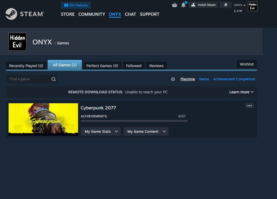Click the Cyberpunk 2077 achievements progress bar
Viewport: 277px width, 199px height.
click(134, 121)
